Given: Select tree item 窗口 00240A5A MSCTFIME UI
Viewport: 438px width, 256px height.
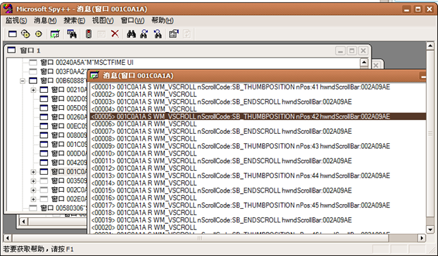Looking at the screenshot, I should (87, 62).
